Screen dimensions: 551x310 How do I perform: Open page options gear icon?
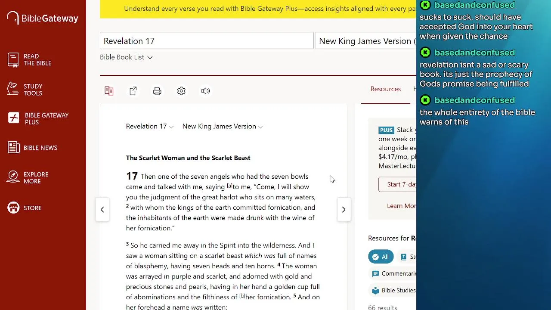tap(181, 91)
